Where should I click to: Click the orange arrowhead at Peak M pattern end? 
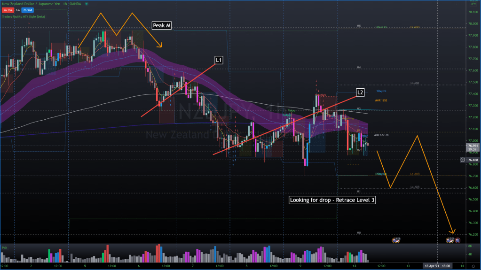coord(160,46)
